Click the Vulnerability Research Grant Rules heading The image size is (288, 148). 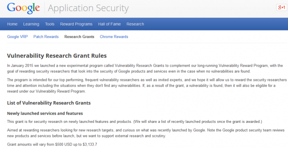(57, 55)
